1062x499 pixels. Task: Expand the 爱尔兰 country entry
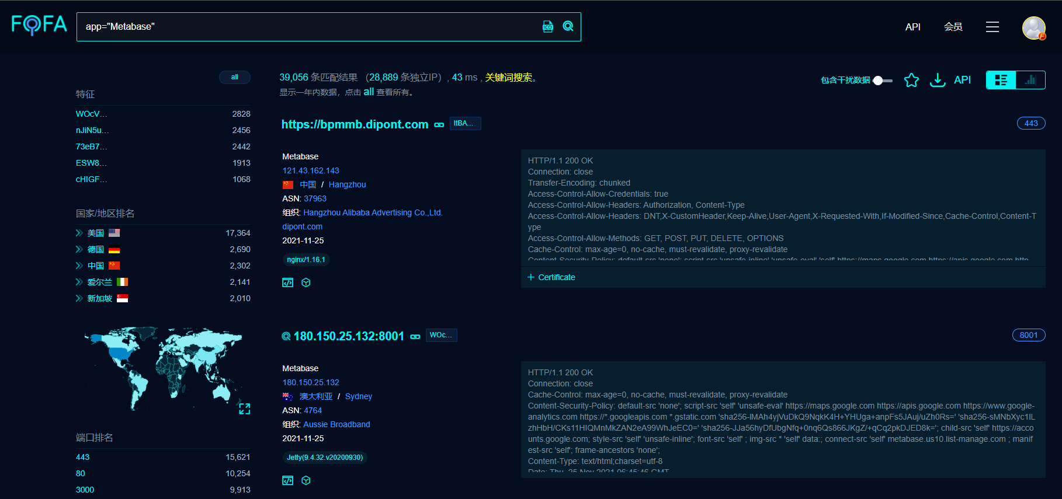[x=79, y=282]
